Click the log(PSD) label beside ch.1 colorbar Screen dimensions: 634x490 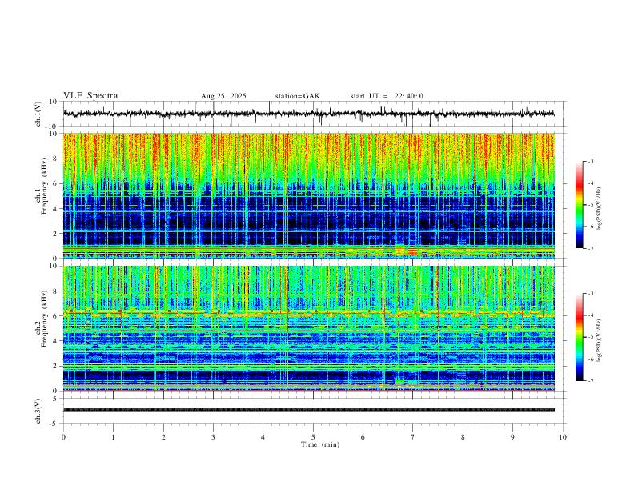600,209
